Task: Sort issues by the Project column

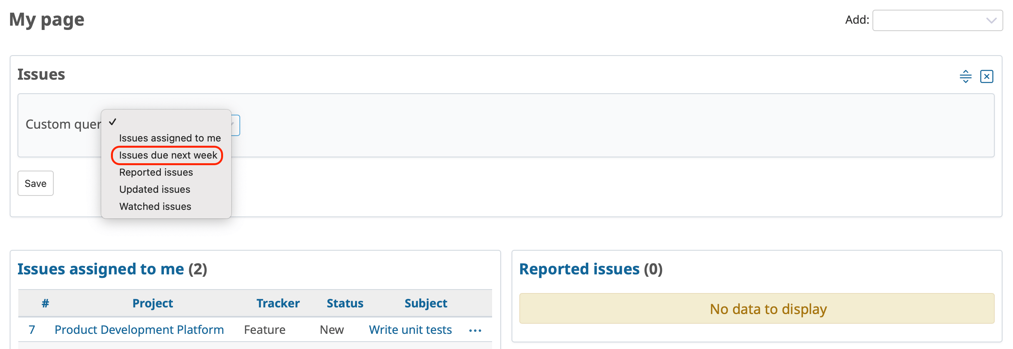Action: [153, 303]
